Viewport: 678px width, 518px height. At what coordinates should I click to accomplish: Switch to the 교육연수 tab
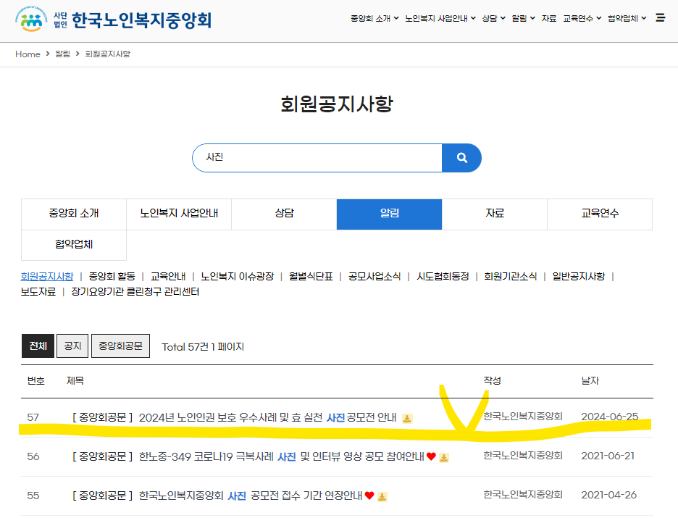point(599,214)
